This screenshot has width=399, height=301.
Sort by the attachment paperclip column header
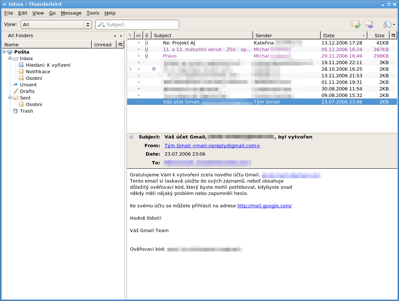pyautogui.click(x=147, y=35)
